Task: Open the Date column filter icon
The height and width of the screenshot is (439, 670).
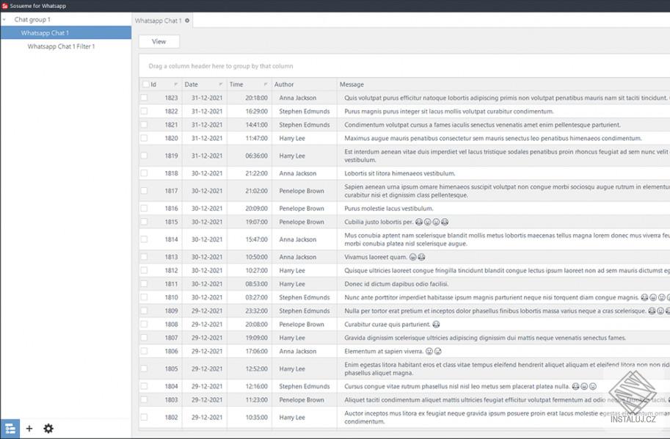Action: [220, 84]
